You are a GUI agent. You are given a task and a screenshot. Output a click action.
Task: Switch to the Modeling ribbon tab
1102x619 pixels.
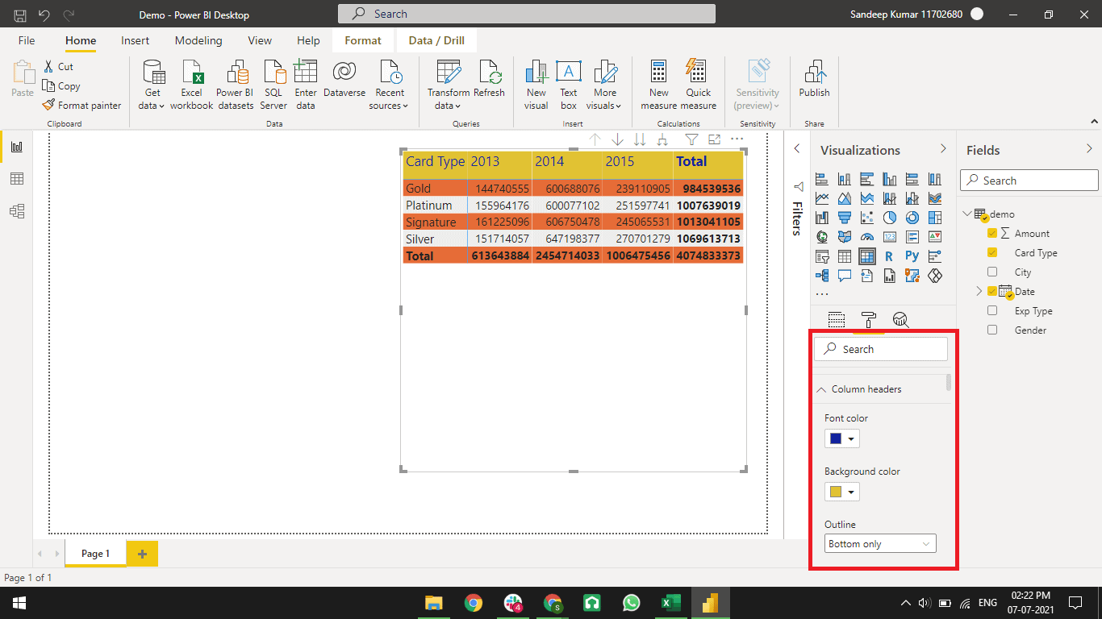tap(198, 40)
